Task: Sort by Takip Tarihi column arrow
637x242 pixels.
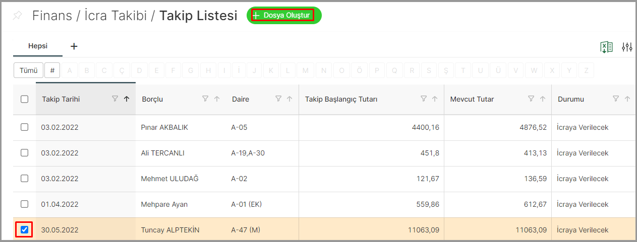Action: (127, 99)
